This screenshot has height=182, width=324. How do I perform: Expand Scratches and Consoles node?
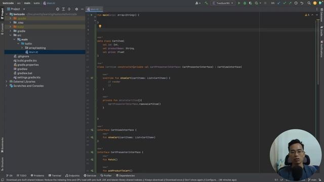tap(7, 86)
